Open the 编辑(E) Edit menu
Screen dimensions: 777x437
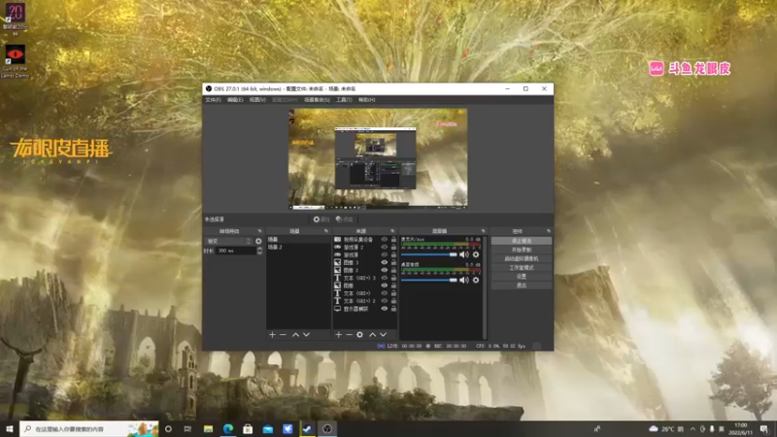click(235, 100)
